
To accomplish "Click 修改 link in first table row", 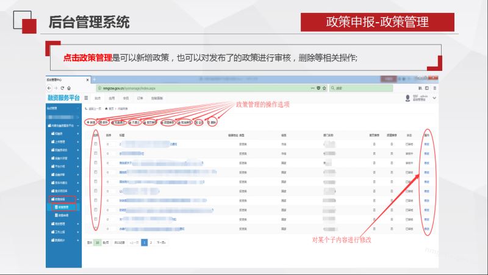I will pyautogui.click(x=426, y=144).
